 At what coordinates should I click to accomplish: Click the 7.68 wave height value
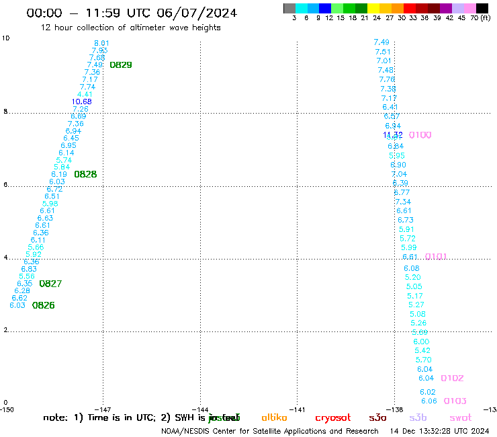97,58
